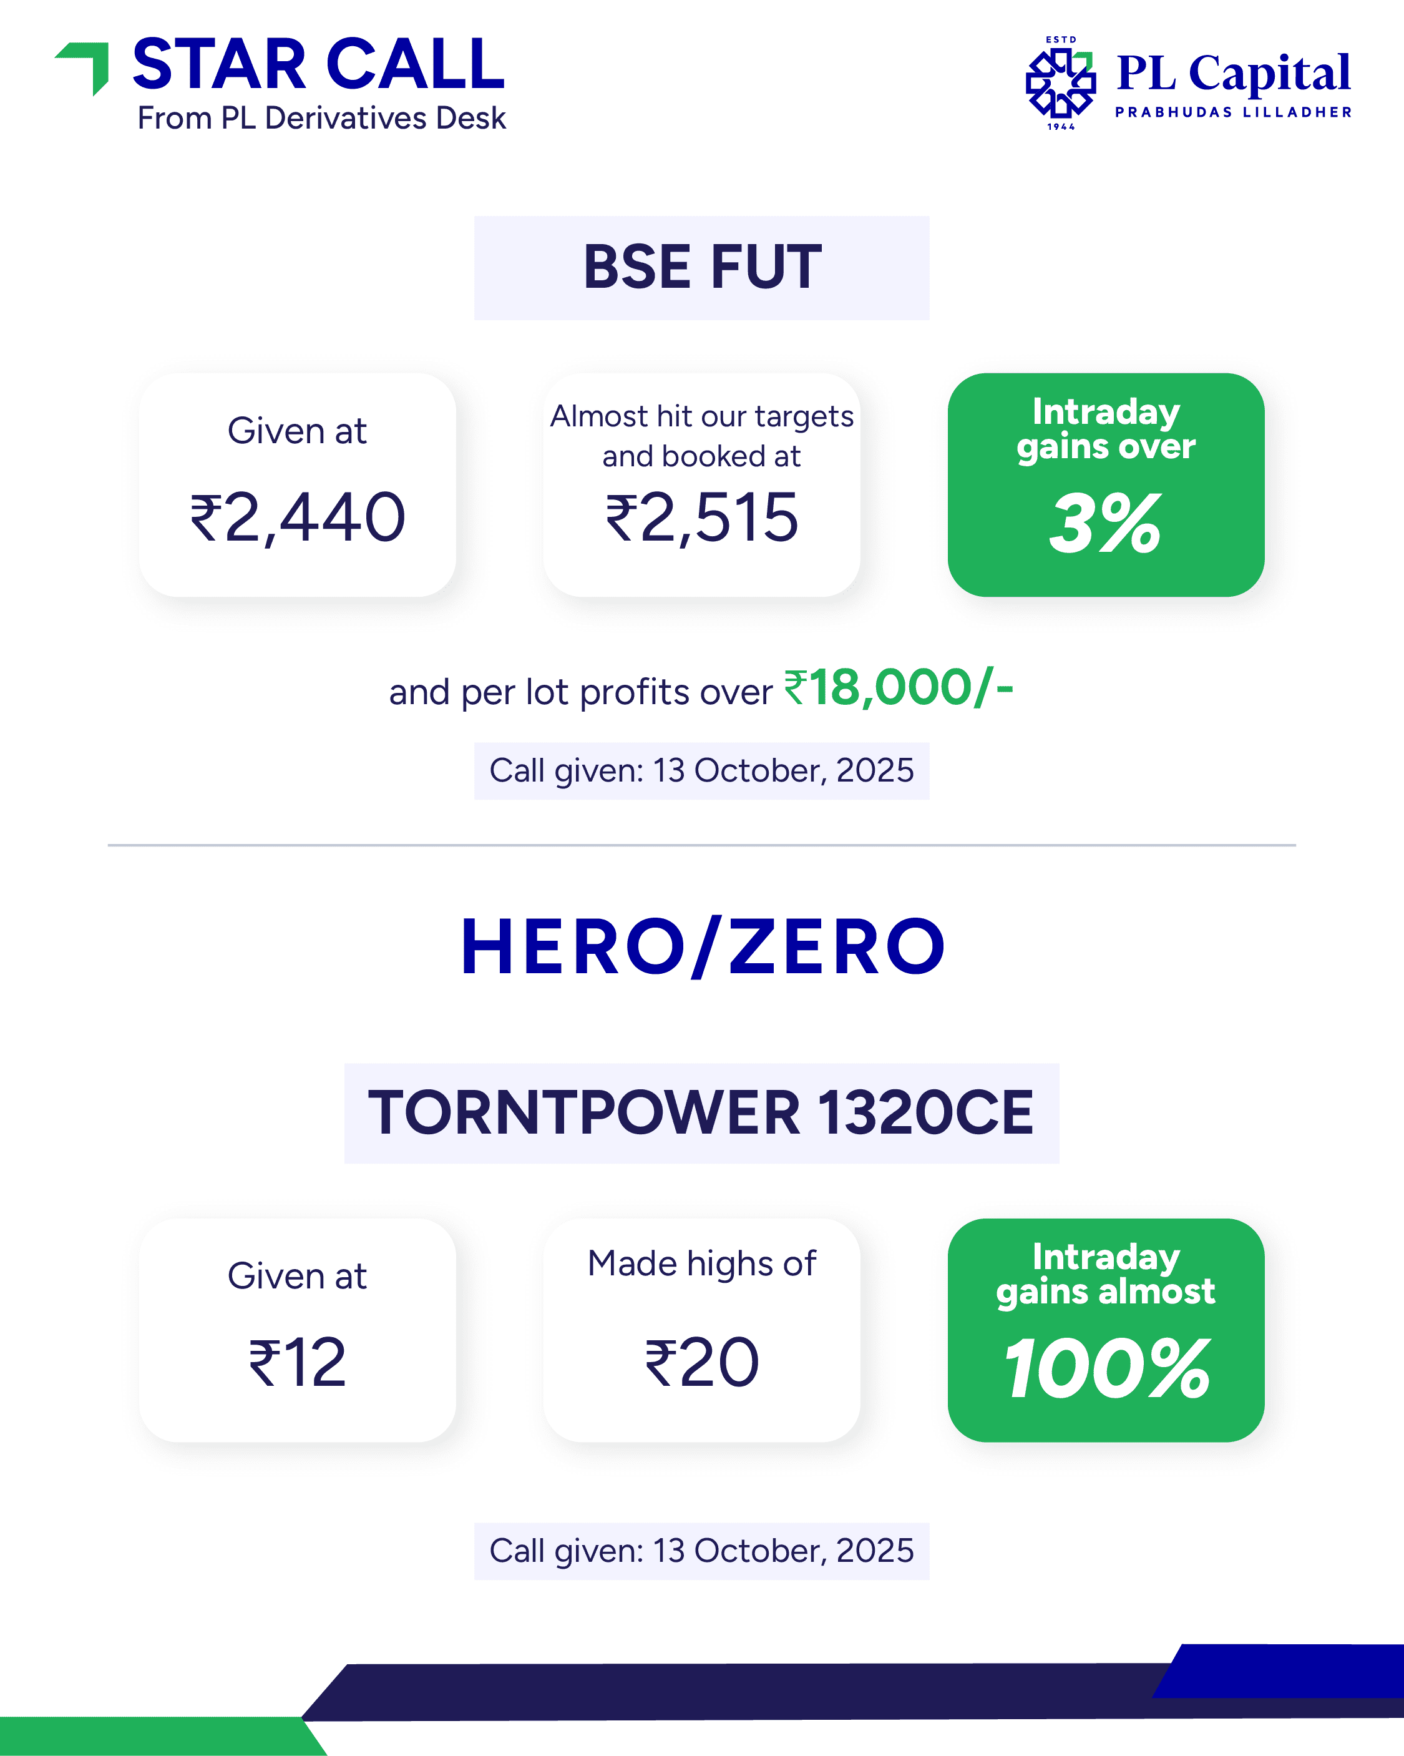Image resolution: width=1404 pixels, height=1756 pixels.
Task: Click the PRABHUDAS LILLADHER tagline
Action: pyautogui.click(x=1233, y=112)
